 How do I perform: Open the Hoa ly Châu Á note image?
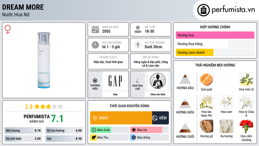click(x=246, y=102)
